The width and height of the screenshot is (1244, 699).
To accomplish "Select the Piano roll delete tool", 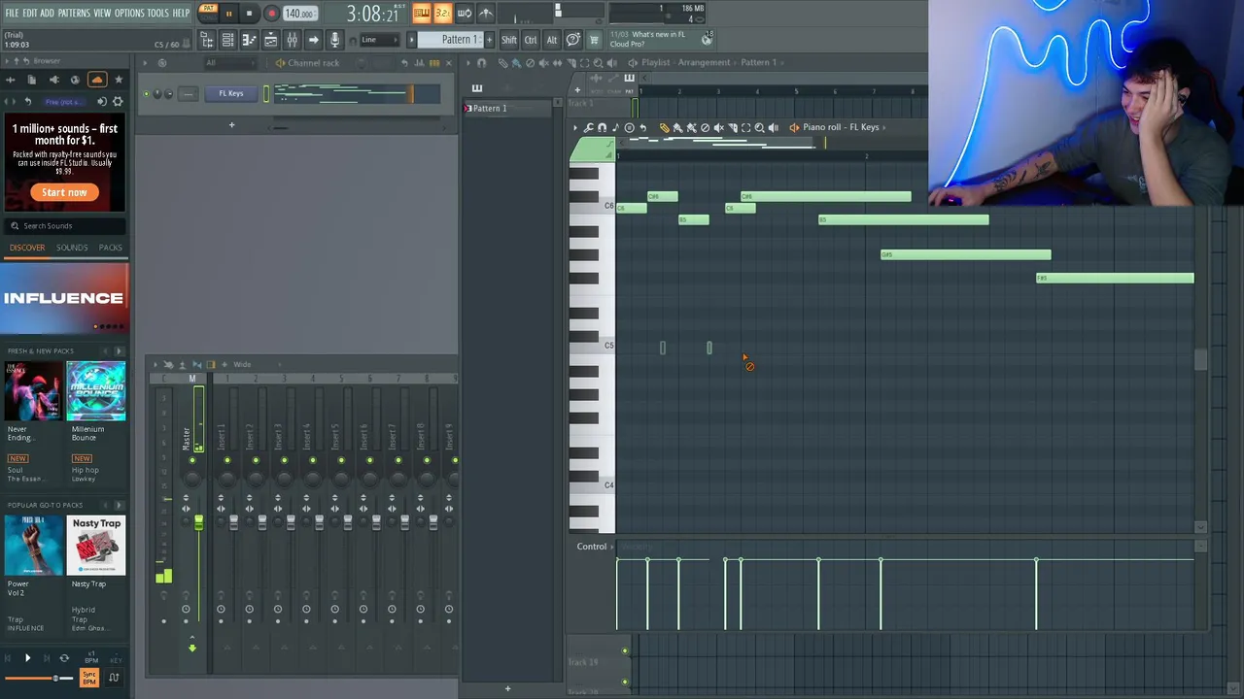I will tap(705, 128).
